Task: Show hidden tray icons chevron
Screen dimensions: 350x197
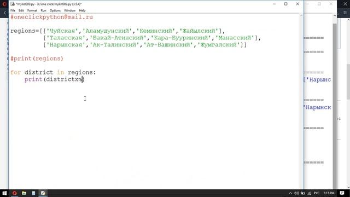Action: [290, 193]
